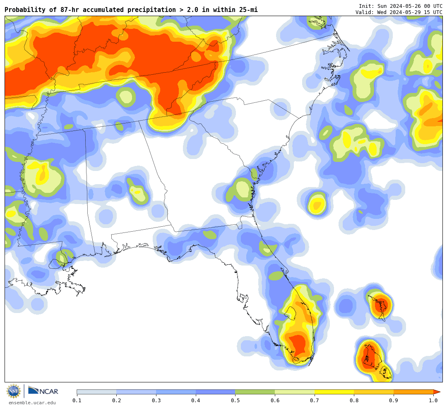The height and width of the screenshot is (408, 447).
Task: Click the 0.4 colorbar tick label
Action: click(x=196, y=401)
